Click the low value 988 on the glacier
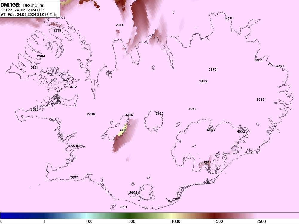This screenshot has height=224, width=299. pyautogui.click(x=123, y=130)
